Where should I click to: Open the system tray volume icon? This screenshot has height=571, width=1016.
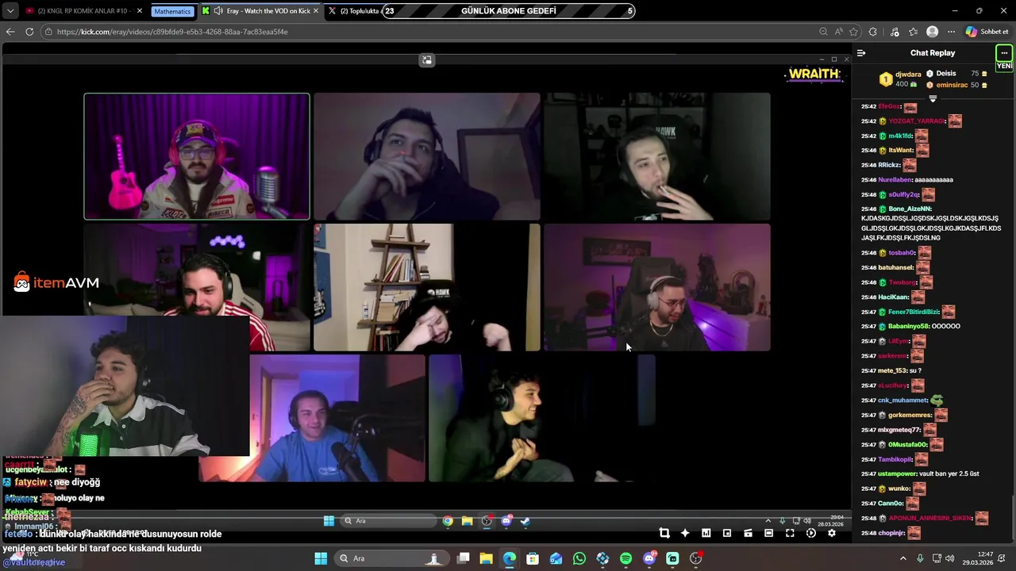(x=950, y=558)
